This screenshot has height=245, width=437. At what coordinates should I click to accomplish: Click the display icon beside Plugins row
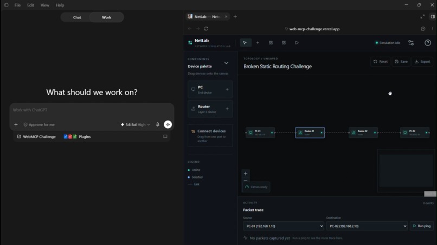coord(165,136)
